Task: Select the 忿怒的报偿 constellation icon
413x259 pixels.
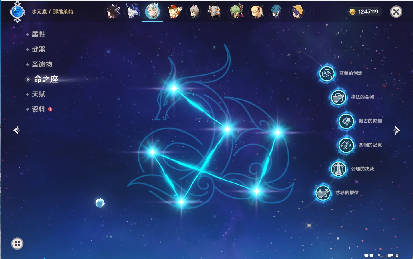Action: pyautogui.click(x=323, y=193)
